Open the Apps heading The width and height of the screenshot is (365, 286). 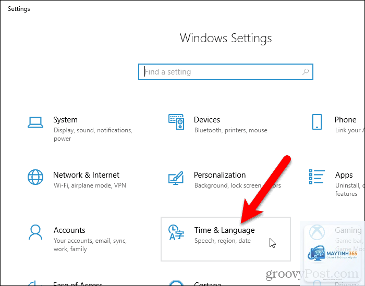[x=344, y=176]
